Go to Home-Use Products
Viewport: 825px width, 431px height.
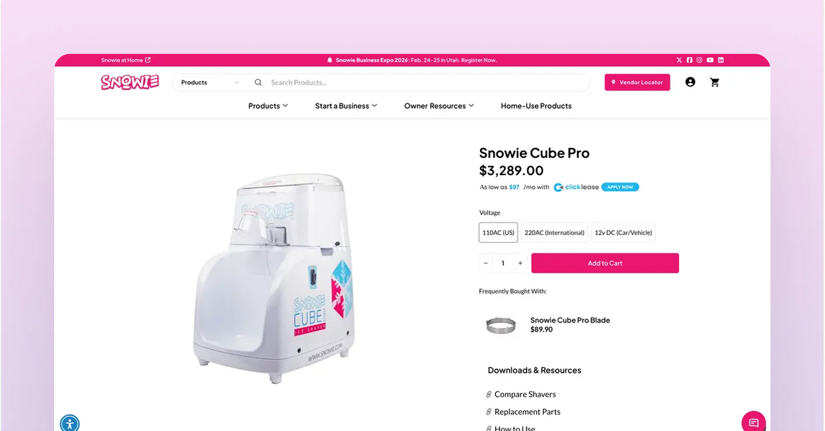coord(536,106)
